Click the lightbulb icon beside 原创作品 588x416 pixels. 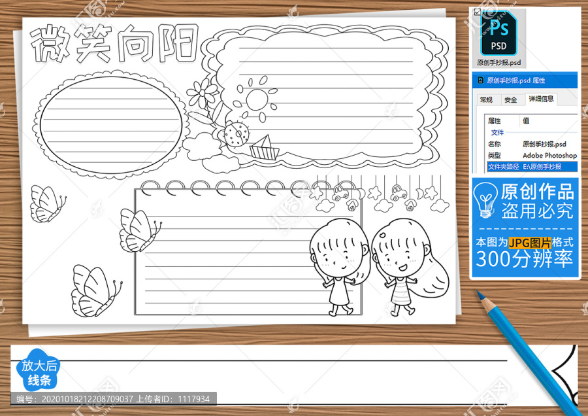pos(485,200)
